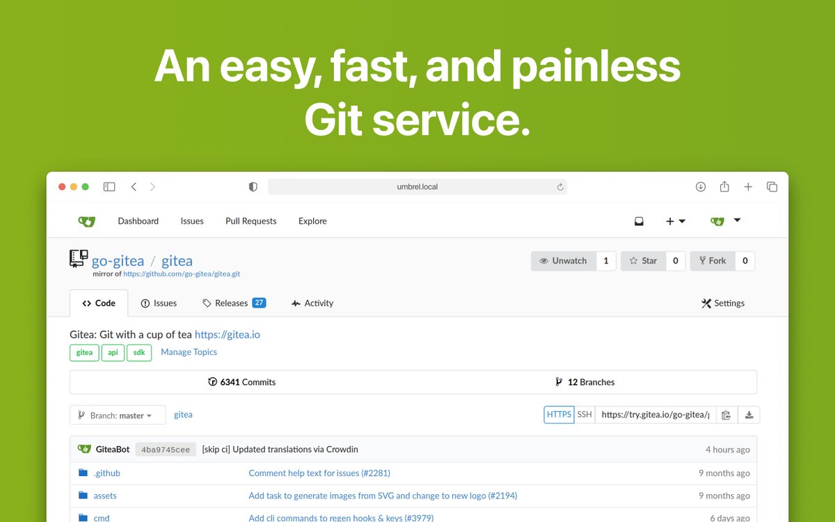Click the Unwatch button
The width and height of the screenshot is (835, 522).
click(564, 261)
